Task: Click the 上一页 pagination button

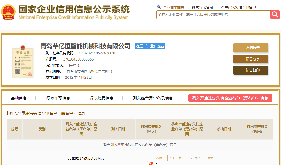Action: click(176, 158)
